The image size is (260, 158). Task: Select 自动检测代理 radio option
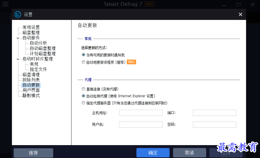coord(83,96)
